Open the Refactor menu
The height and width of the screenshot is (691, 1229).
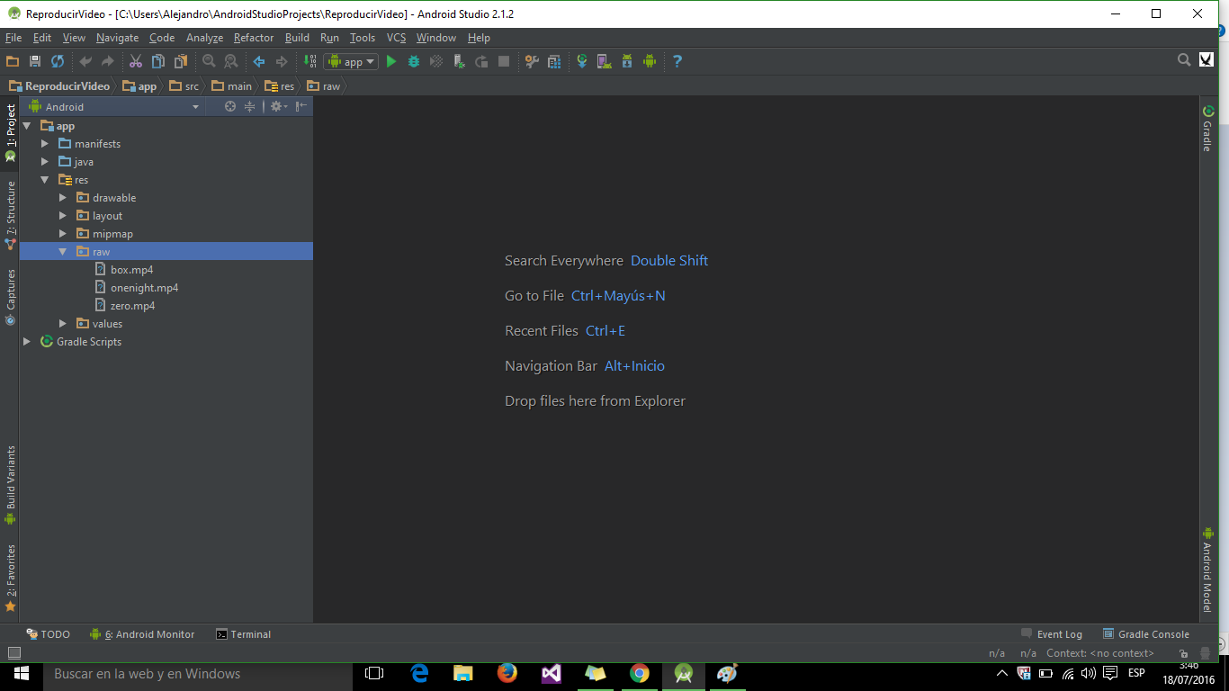coord(254,38)
